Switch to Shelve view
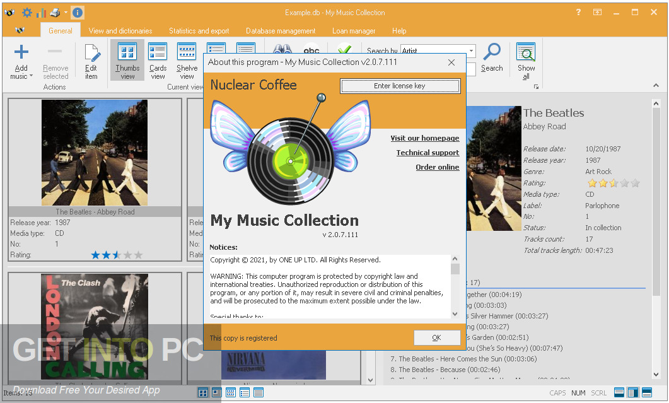The width and height of the screenshot is (669, 403). tap(187, 61)
